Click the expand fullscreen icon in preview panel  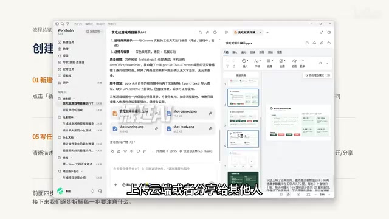coord(322,32)
